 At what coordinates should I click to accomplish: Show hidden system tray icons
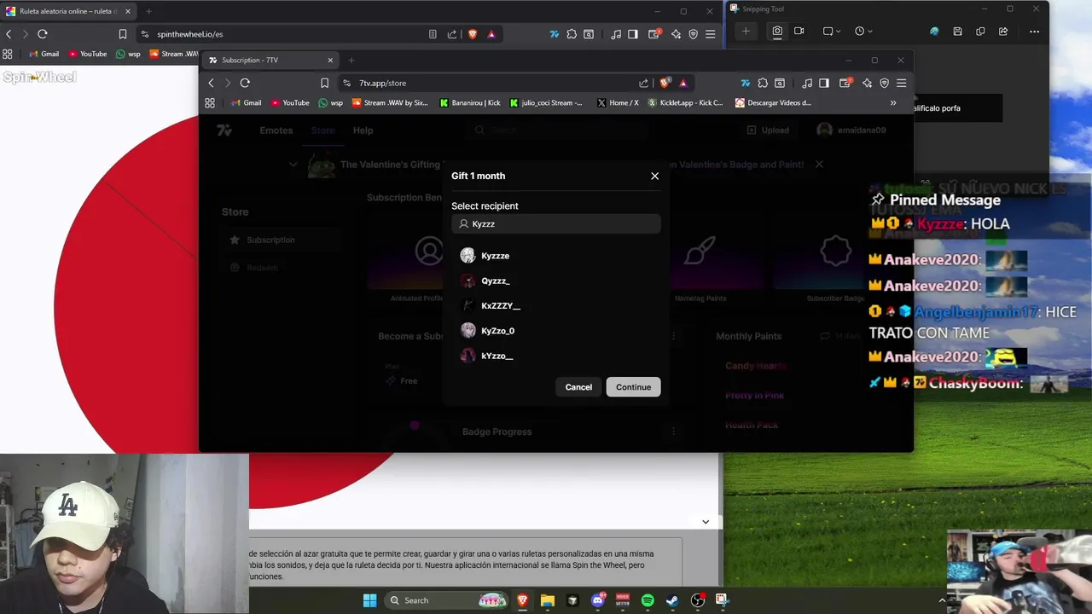[x=943, y=600]
